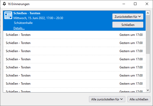Image resolution: width=153 pixels, height=106 pixels.
Task: Click the 'Alle schließen' button
Action: 139,99
